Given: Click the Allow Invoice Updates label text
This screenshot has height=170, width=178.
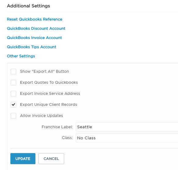Looking at the screenshot, I should click(42, 116).
